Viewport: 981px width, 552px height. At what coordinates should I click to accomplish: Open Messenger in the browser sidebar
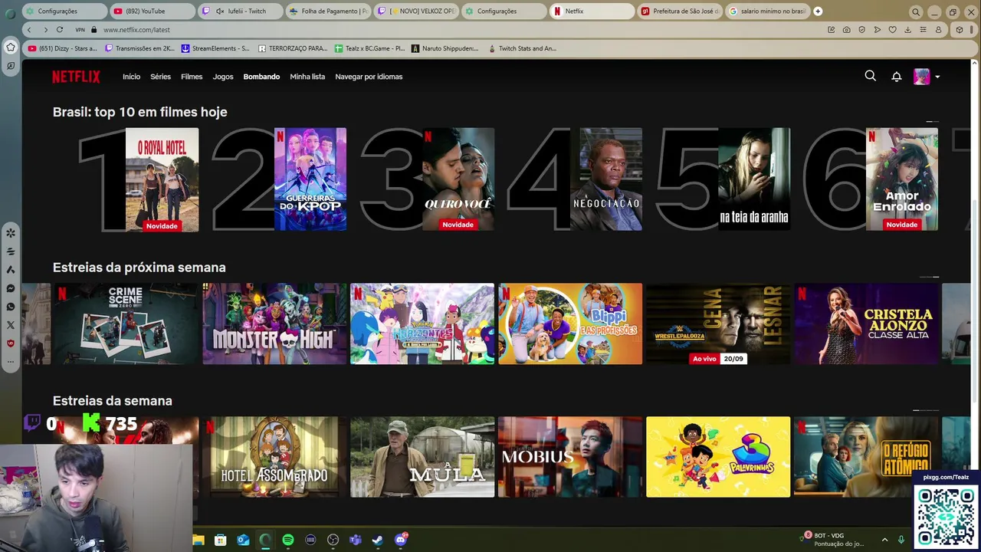[x=11, y=288]
